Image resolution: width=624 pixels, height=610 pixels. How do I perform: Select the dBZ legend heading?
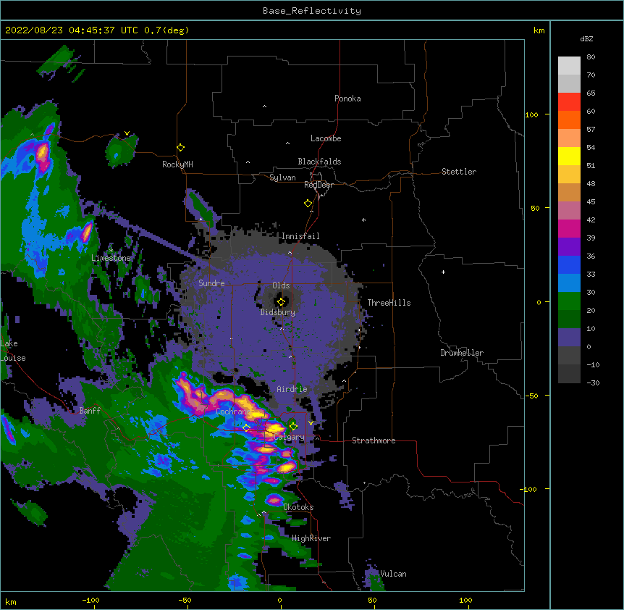pyautogui.click(x=586, y=38)
